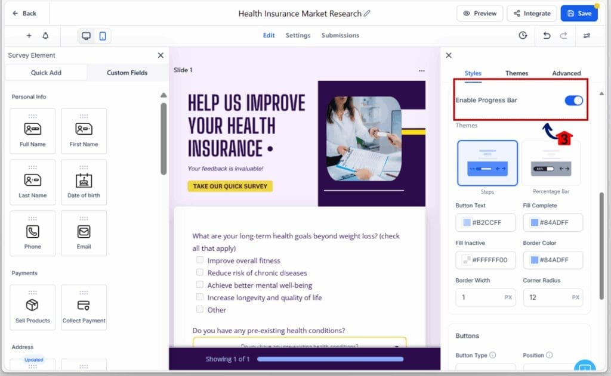This screenshot has width=611, height=376.
Task: Edit the Border Width field
Action: coord(486,297)
